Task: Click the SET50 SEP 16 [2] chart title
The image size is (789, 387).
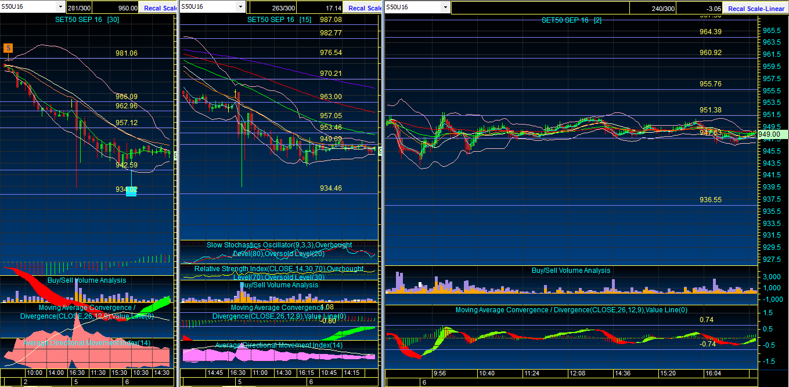Action: tap(571, 20)
